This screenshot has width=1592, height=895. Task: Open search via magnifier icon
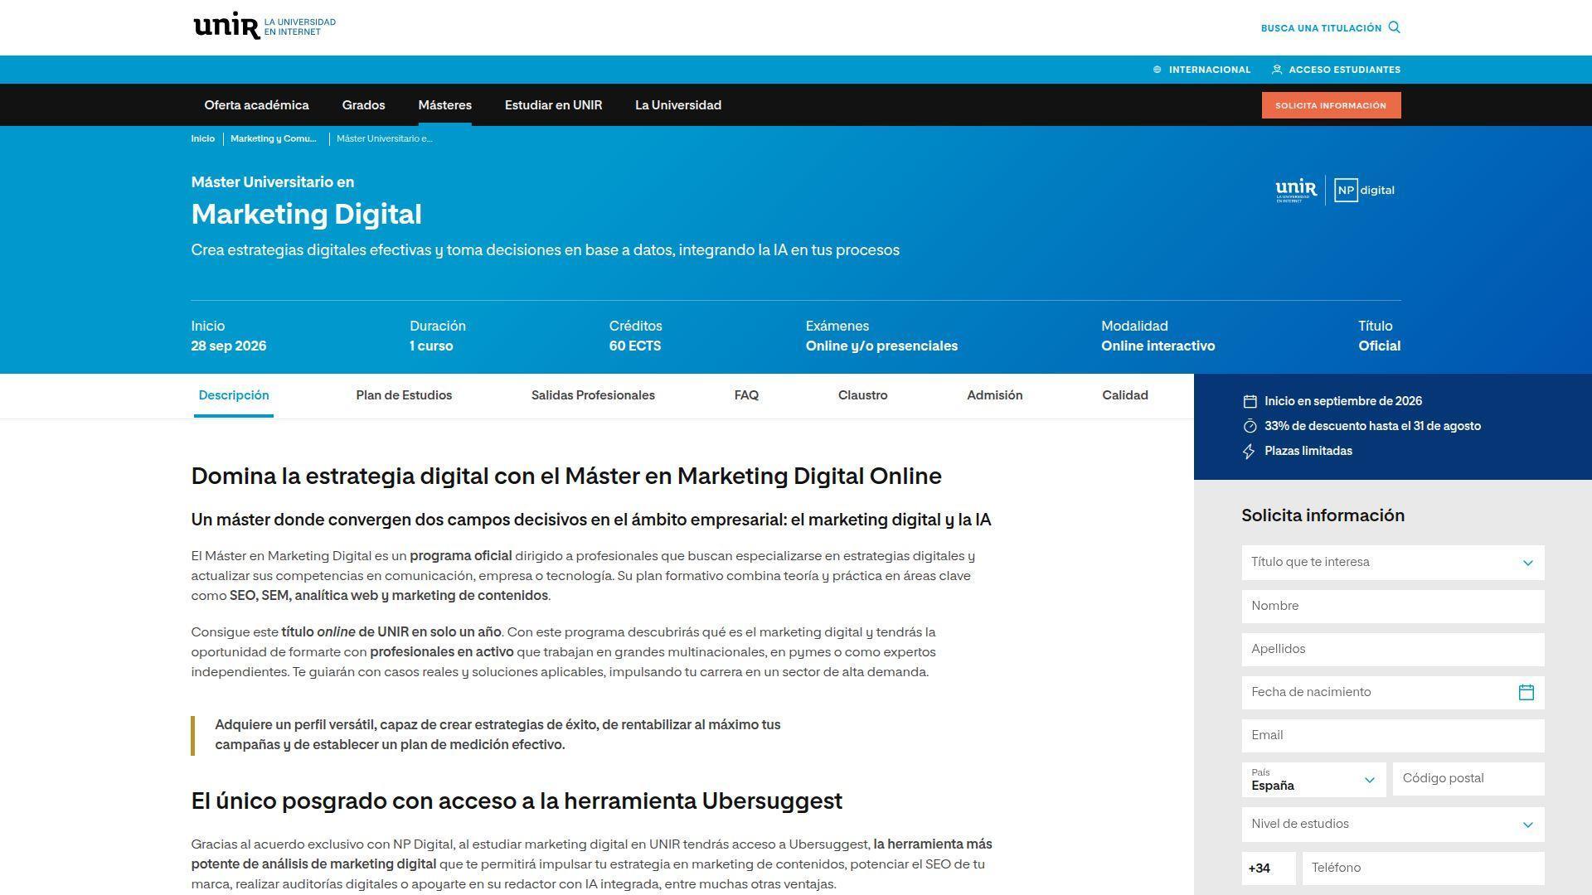click(1394, 27)
